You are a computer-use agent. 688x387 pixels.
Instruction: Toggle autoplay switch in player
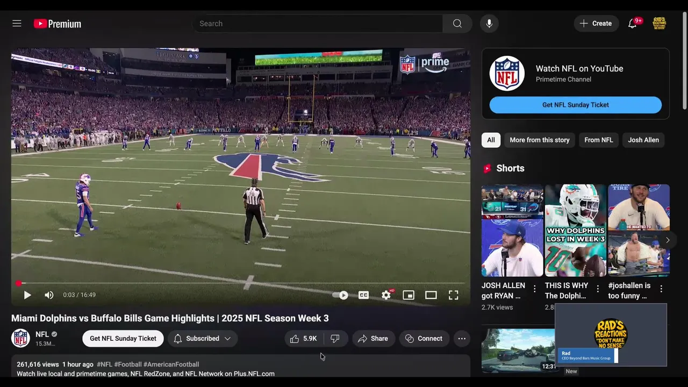[x=340, y=295]
